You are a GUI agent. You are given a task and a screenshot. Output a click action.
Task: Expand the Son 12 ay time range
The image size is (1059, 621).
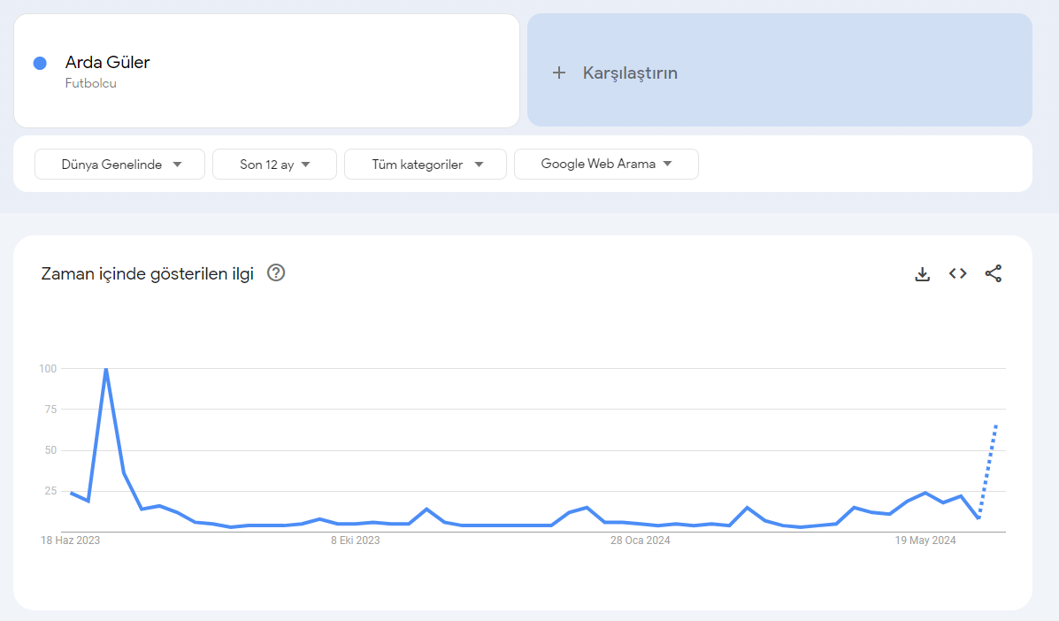[x=274, y=164]
